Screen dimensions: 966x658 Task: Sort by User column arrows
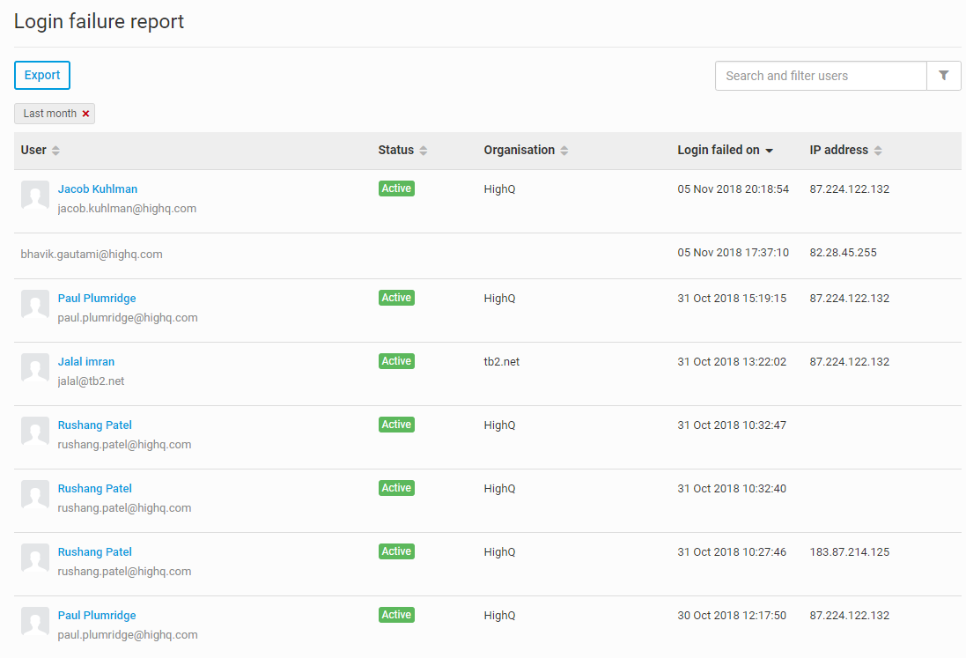click(55, 151)
